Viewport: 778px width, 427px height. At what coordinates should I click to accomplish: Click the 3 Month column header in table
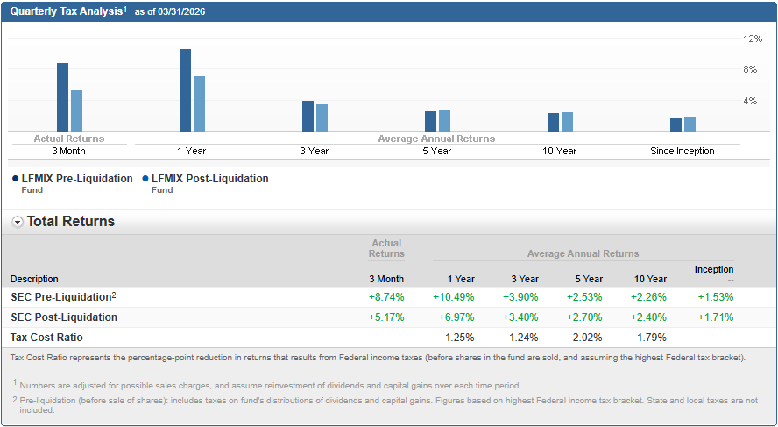coord(386,280)
